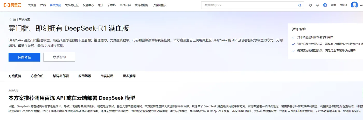Switch to the 更多推荐 tab

tap(129, 76)
